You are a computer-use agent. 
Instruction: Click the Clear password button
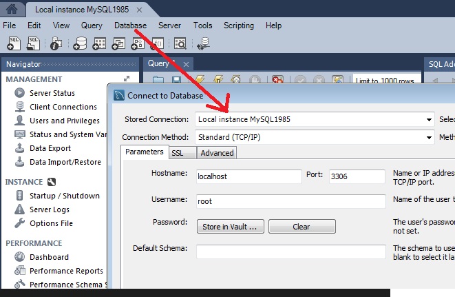pos(302,227)
